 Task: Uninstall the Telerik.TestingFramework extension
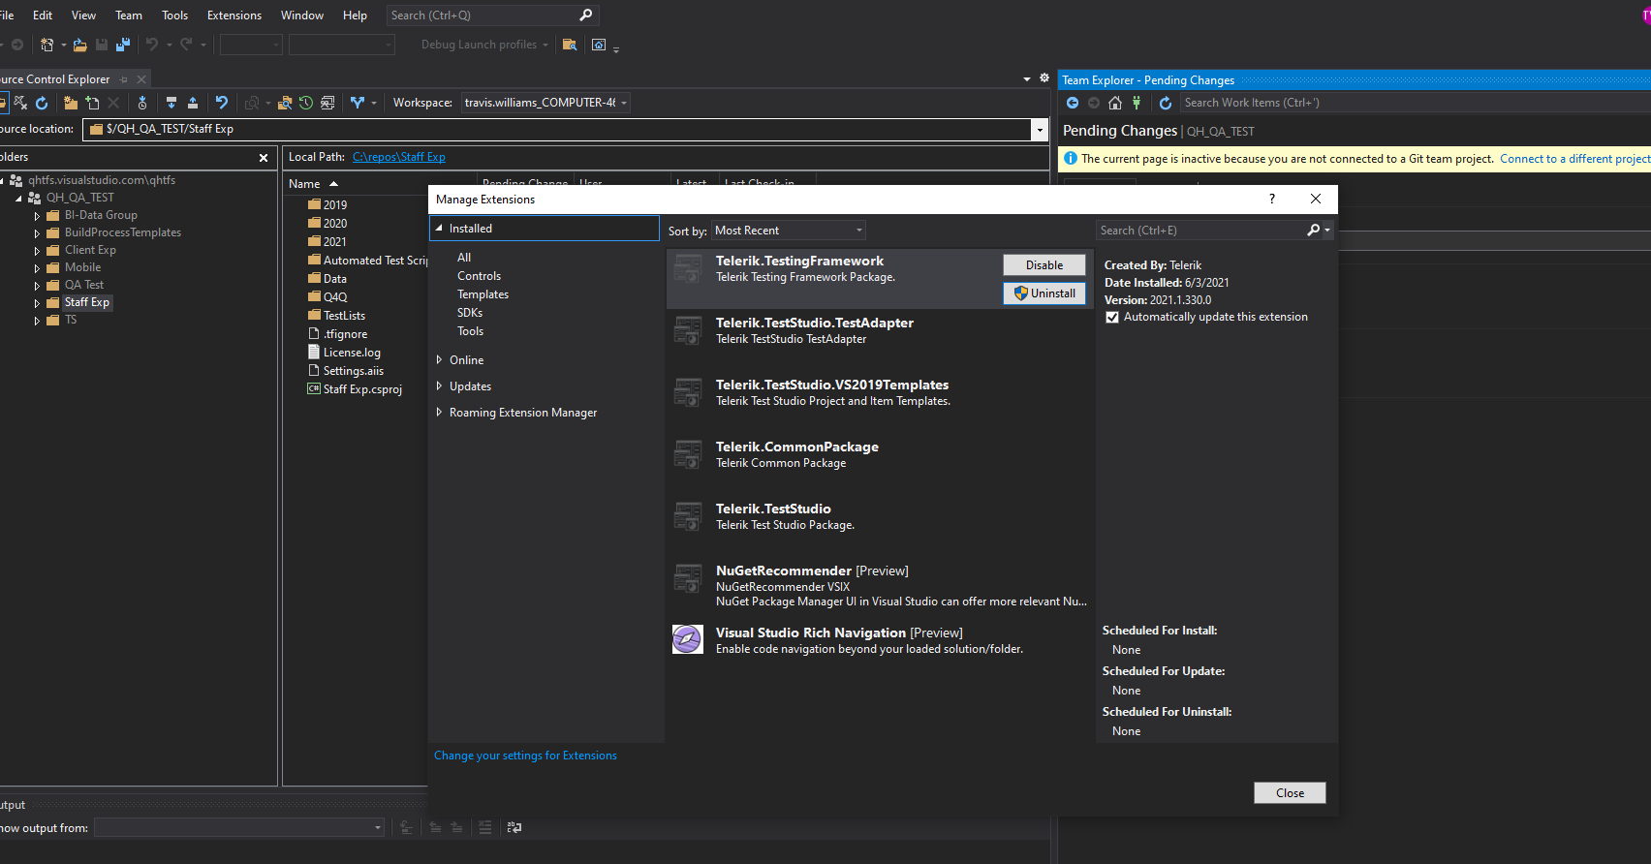[x=1044, y=293]
